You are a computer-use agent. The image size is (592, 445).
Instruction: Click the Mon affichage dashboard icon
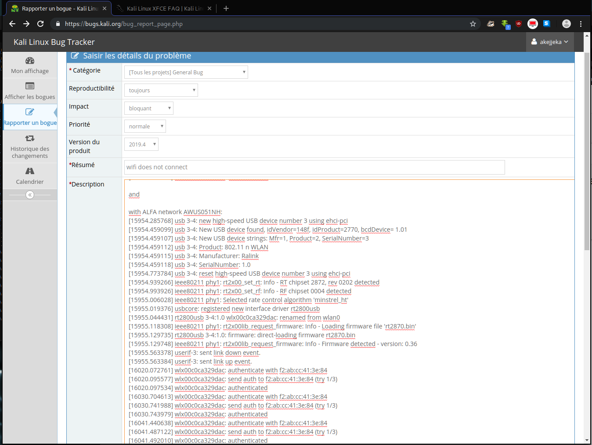[x=30, y=61]
